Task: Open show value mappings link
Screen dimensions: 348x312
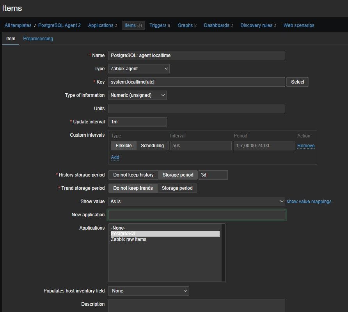Action: [x=309, y=201]
